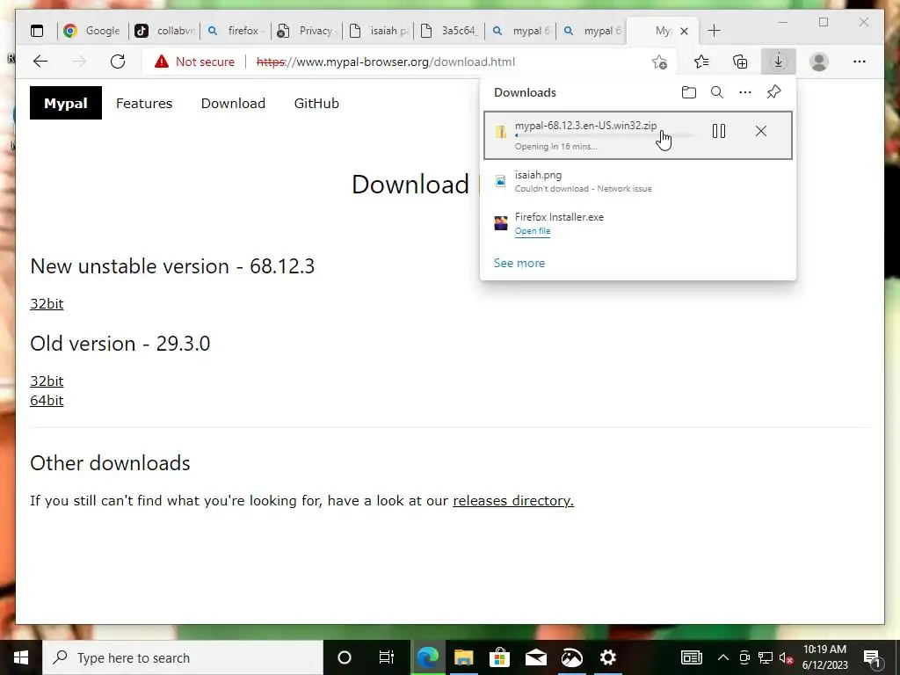The image size is (900, 675).
Task: Refresh the current page
Action: click(118, 62)
